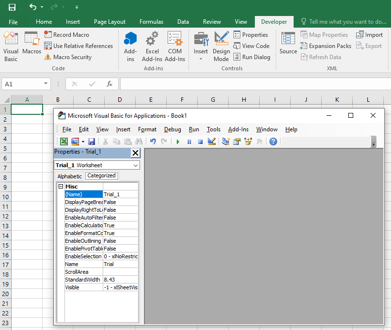Click the Visual Basic ribbon icon
The height and width of the screenshot is (330, 391).
(x=11, y=47)
